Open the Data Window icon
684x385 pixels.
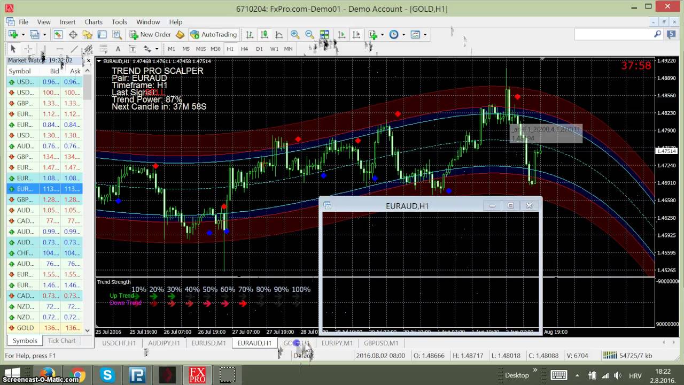click(73, 34)
